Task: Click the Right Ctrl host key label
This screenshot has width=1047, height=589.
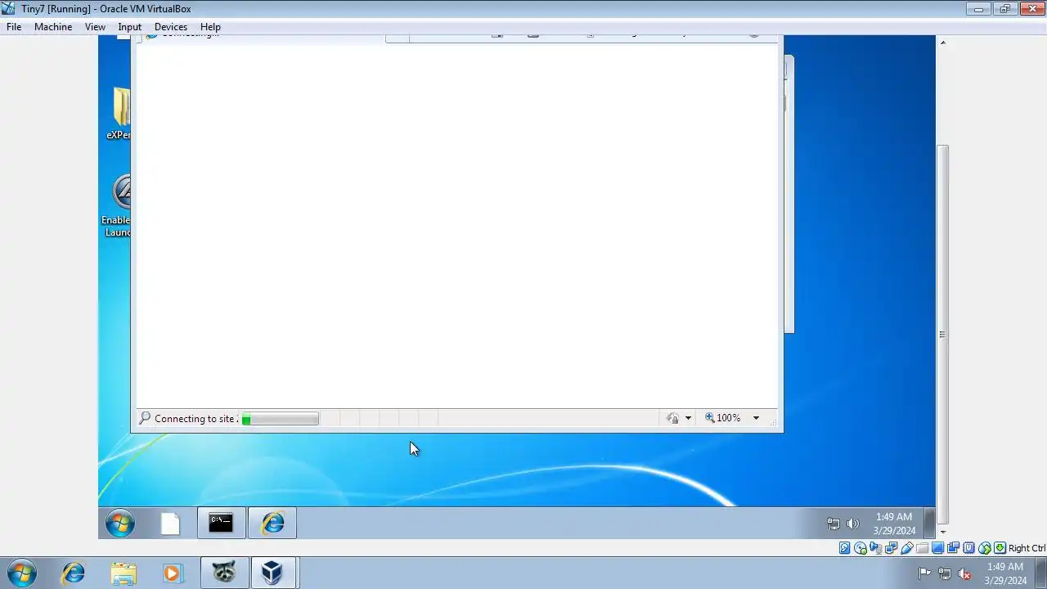Action: click(x=1027, y=548)
